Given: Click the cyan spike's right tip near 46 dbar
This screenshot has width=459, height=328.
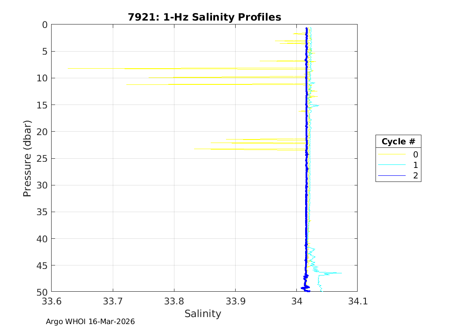Looking at the screenshot, I should coord(341,273).
